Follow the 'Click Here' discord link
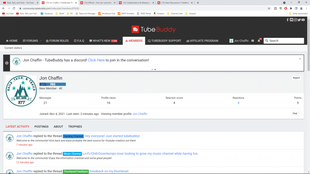Viewport: 310px width, 174px height. (96, 60)
